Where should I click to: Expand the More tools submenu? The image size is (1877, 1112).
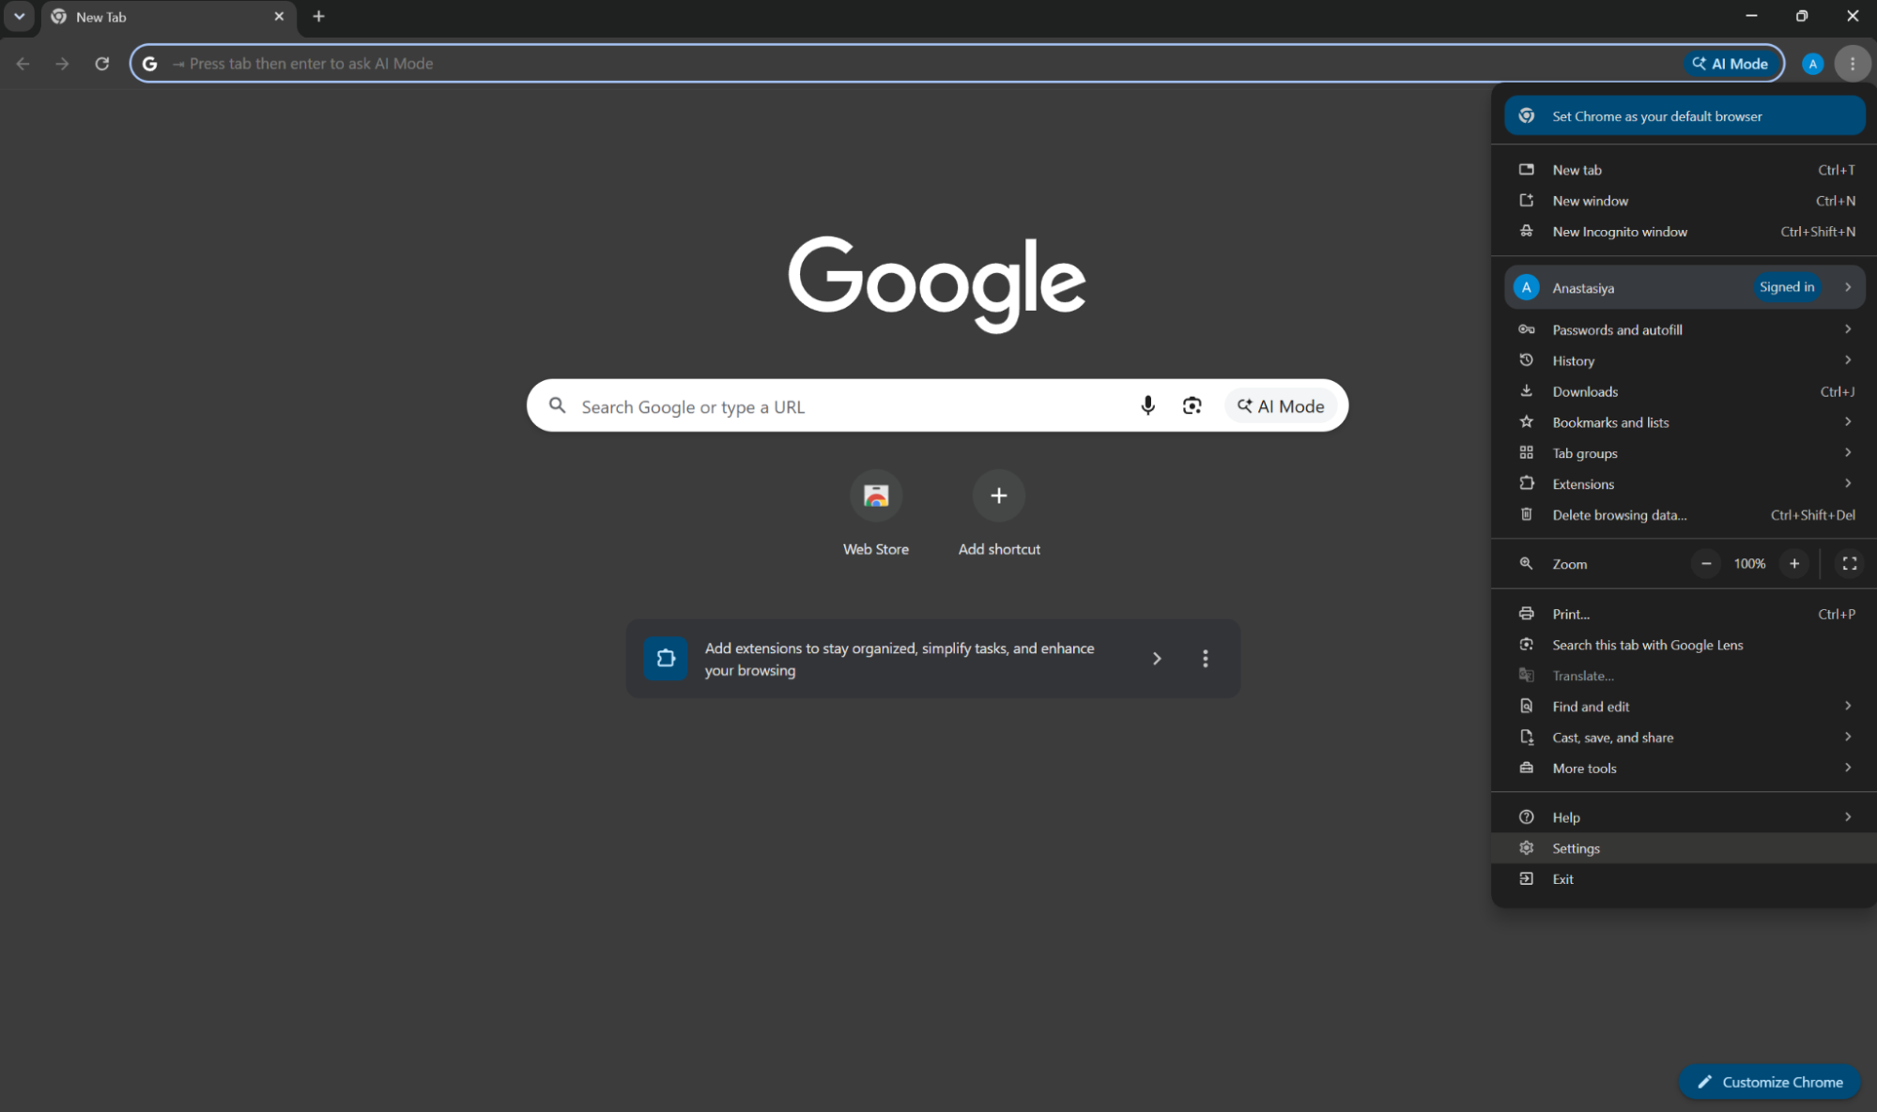pyautogui.click(x=1685, y=769)
